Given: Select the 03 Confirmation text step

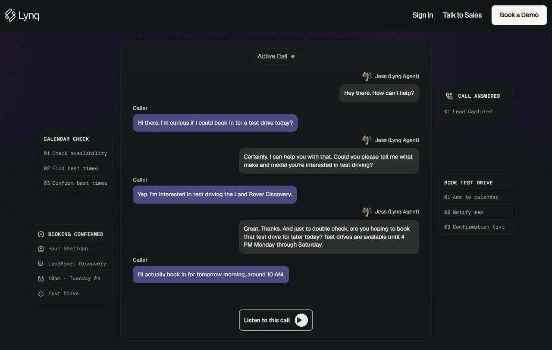Looking at the screenshot, I should point(476,227).
